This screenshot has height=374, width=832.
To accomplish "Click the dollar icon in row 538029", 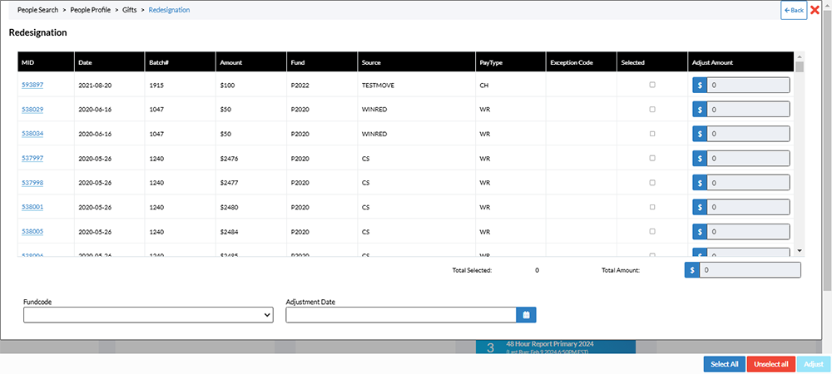I will (x=700, y=110).
